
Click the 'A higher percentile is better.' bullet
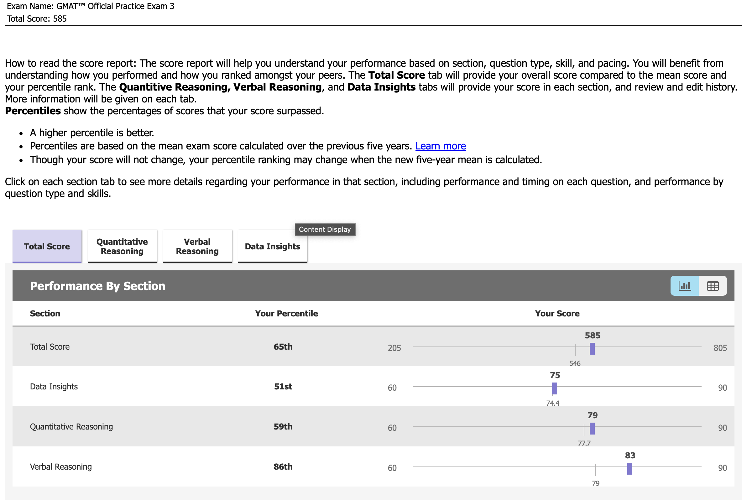click(x=92, y=133)
